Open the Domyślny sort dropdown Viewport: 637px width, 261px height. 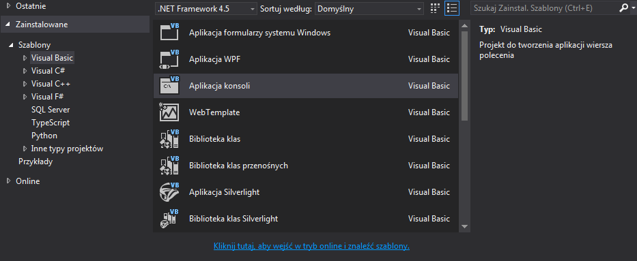click(x=369, y=8)
